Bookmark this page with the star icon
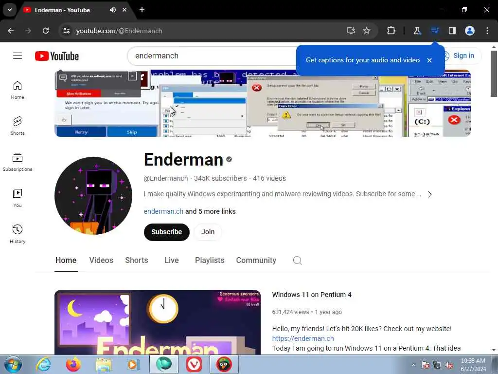This screenshot has width=498, height=374. click(367, 31)
